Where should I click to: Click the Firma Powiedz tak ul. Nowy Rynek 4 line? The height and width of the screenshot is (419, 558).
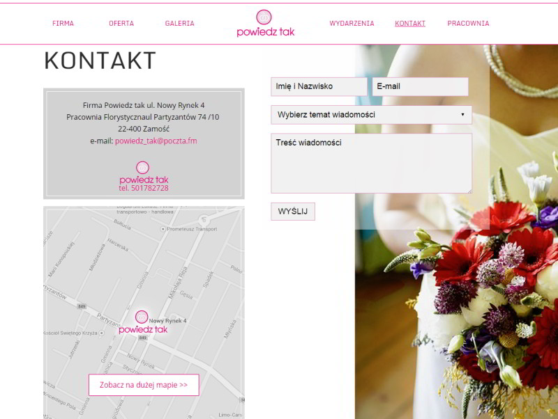click(x=144, y=105)
